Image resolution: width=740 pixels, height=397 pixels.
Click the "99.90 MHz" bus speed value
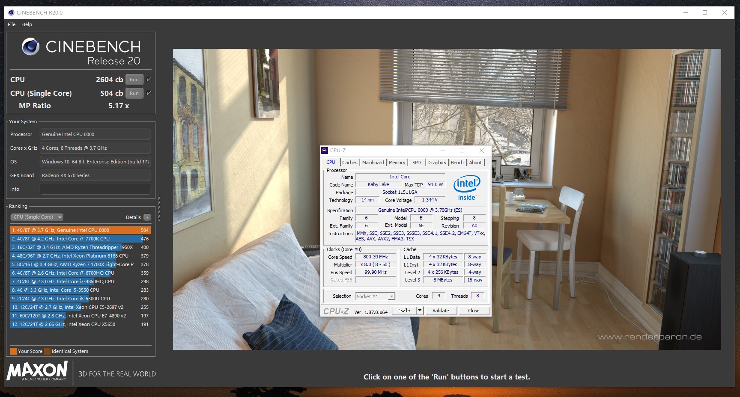point(376,272)
